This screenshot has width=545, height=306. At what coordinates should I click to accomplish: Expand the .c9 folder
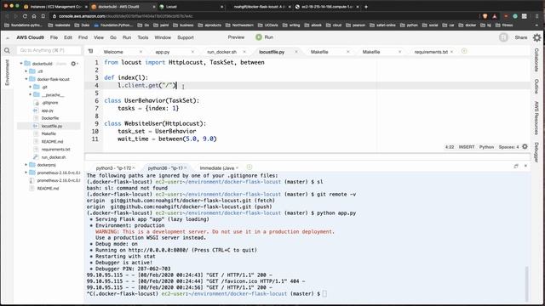26,71
